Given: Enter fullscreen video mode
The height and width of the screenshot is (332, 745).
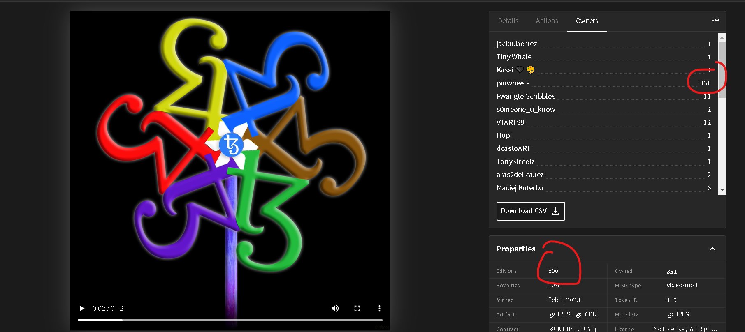Looking at the screenshot, I should coord(357,308).
